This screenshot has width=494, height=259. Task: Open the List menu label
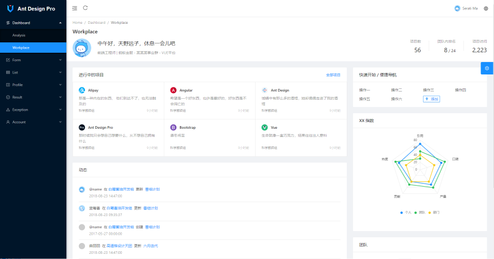click(15, 72)
